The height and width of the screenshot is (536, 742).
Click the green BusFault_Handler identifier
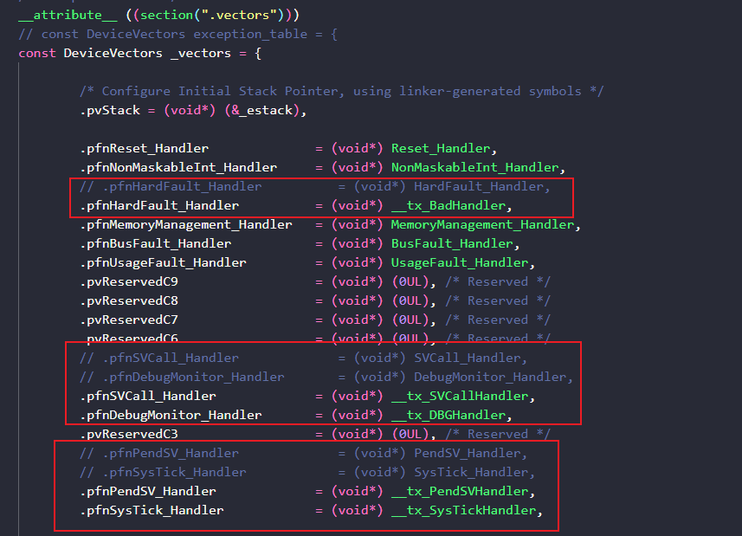click(452, 243)
